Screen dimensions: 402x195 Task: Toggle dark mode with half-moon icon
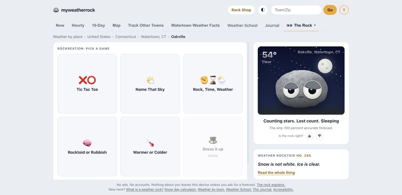(x=263, y=10)
